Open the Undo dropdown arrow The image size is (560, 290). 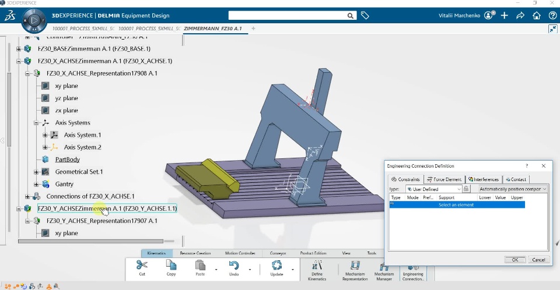[x=250, y=269]
